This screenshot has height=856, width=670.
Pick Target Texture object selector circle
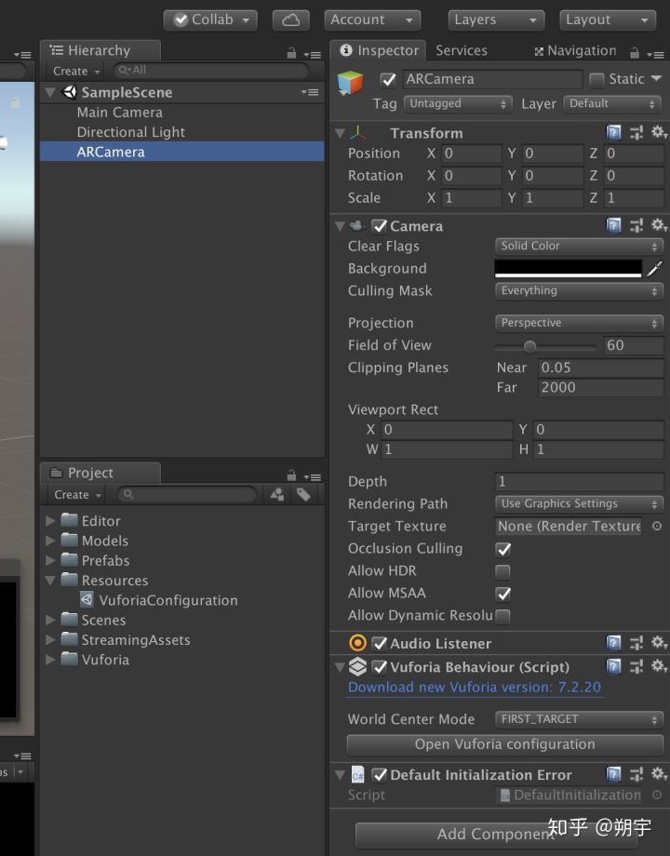click(x=657, y=526)
